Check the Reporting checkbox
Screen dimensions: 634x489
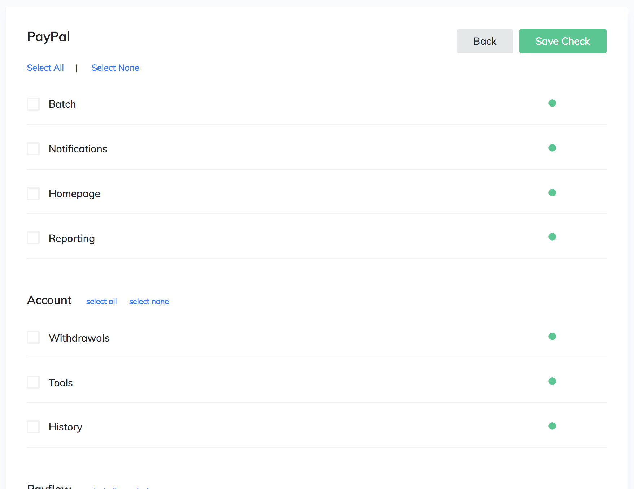[x=33, y=238]
